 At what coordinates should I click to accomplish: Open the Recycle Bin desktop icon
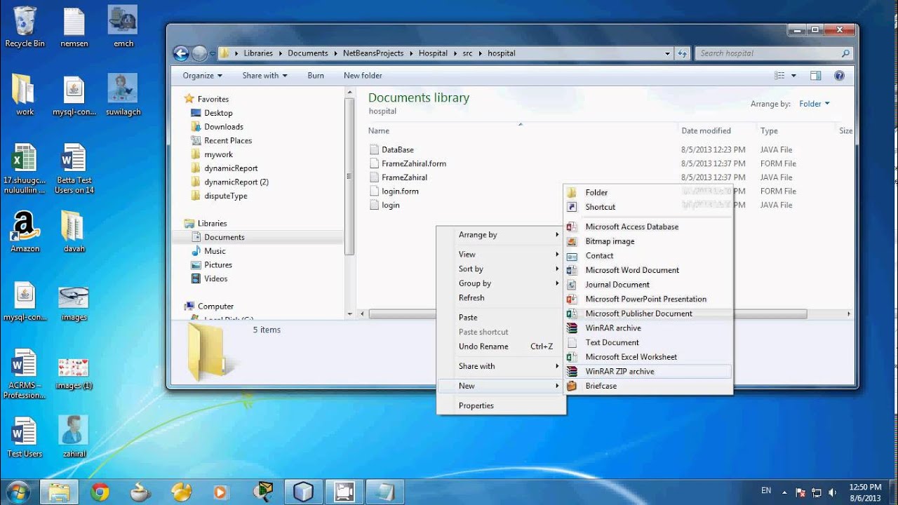[25, 27]
